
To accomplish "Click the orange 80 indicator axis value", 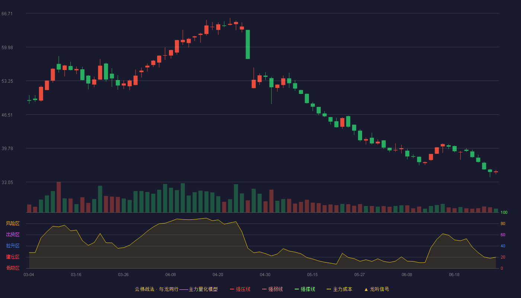I will [503, 224].
